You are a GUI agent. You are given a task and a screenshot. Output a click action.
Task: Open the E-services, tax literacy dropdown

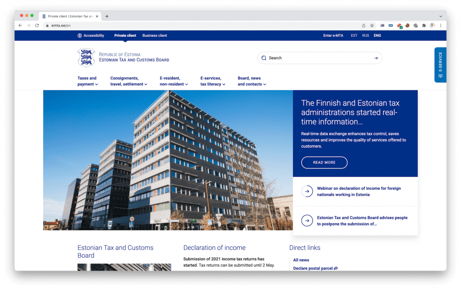click(x=212, y=81)
